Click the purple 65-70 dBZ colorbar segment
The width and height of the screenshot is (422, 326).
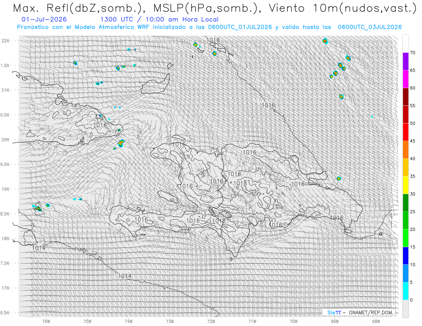[x=405, y=62]
